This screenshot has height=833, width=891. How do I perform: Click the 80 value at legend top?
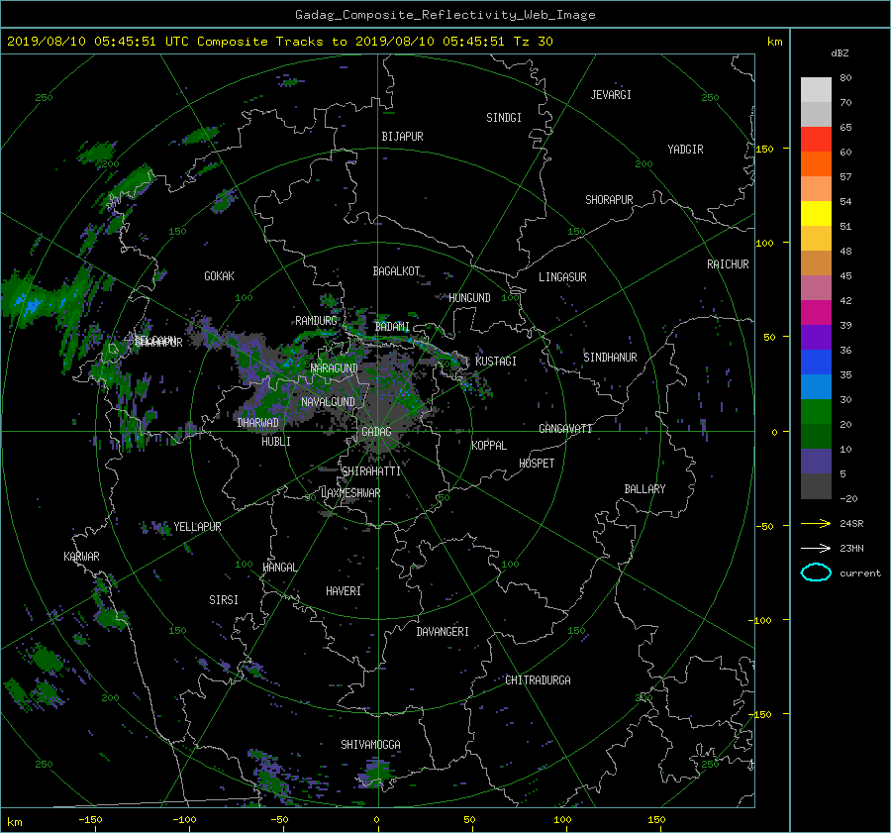(845, 77)
